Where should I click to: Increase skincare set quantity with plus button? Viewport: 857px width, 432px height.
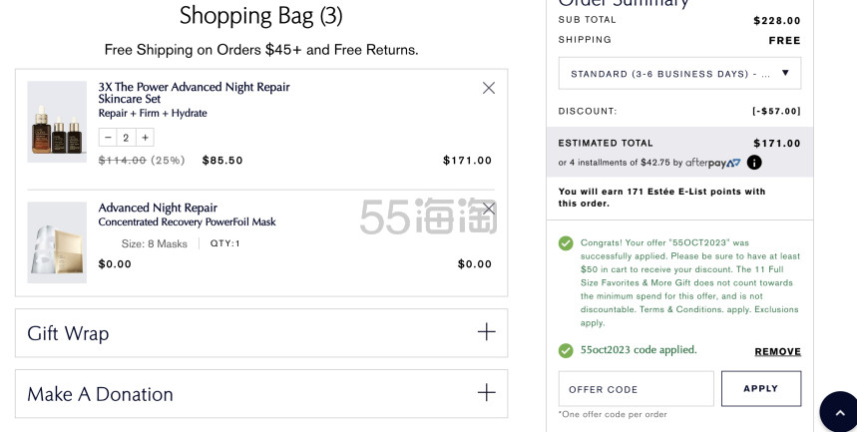point(145,138)
